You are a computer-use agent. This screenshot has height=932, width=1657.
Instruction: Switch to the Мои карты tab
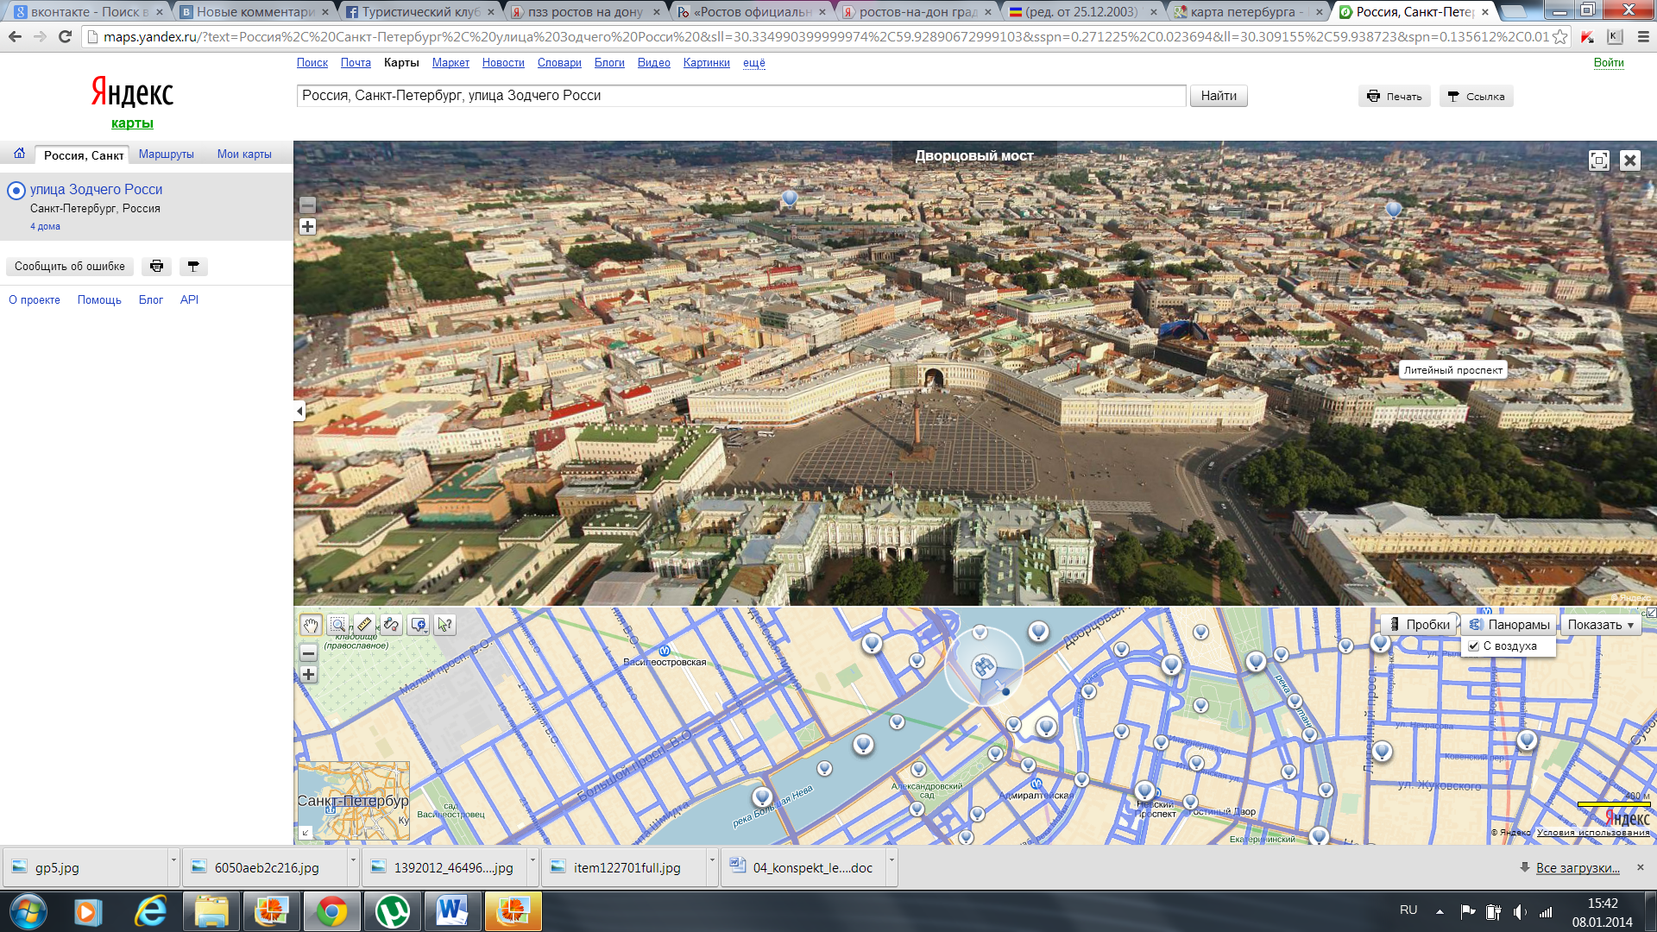244,154
